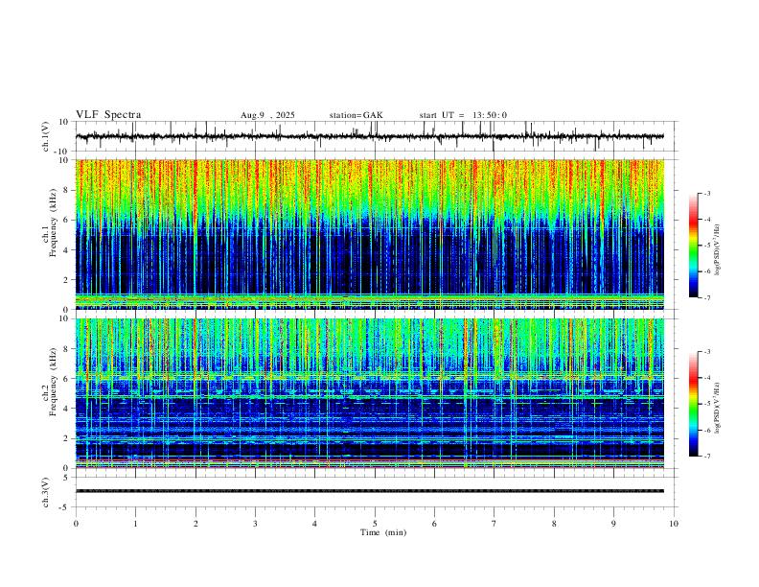Click the '-3' value on upper colorbar

(707, 193)
